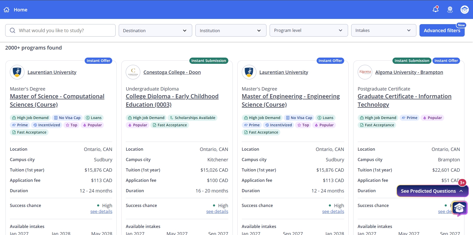Click 'Undergraduate Diploma' label on Conestoga card
Image resolution: width=473 pixels, height=235 pixels.
coord(152,89)
